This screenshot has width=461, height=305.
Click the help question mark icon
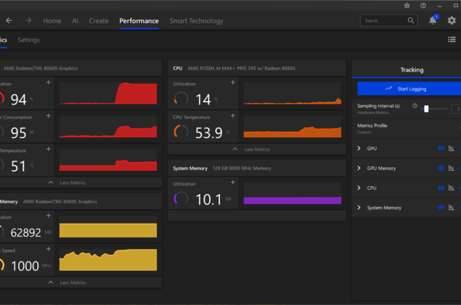click(423, 5)
